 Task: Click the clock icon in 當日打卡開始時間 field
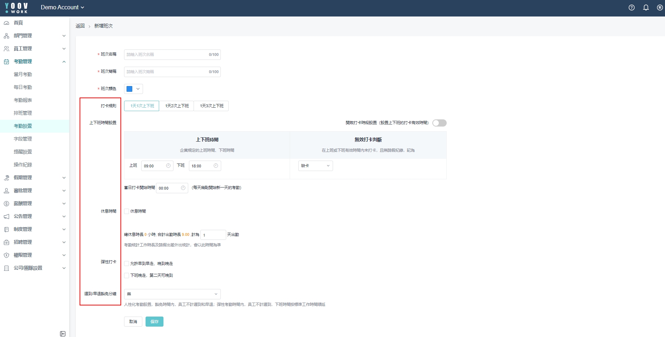[183, 188]
